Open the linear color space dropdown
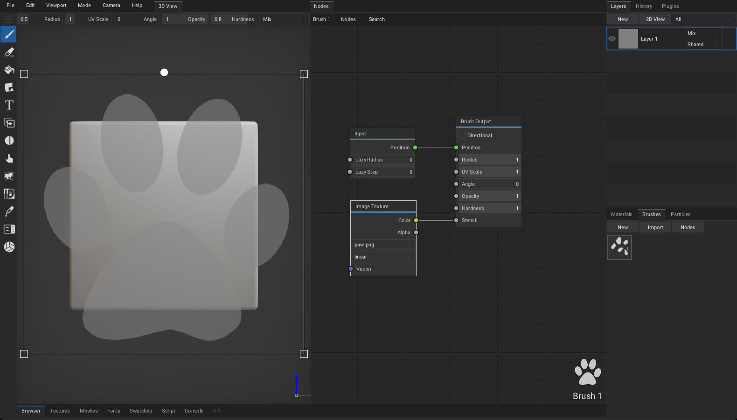The height and width of the screenshot is (420, 737). tap(383, 257)
